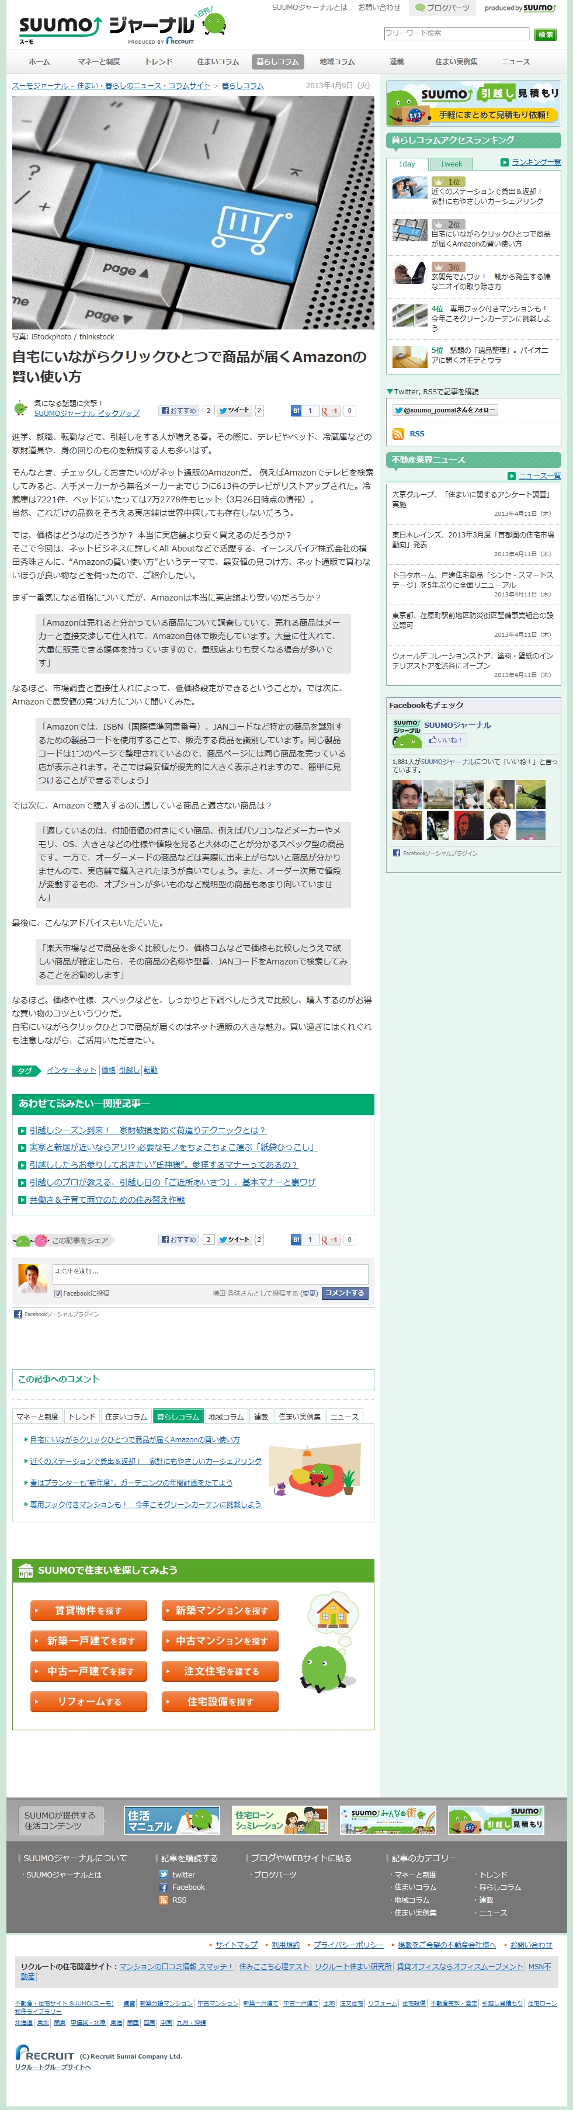573x2110 pixels.
Task: Open the サイトマップ footer link
Action: [x=237, y=1945]
